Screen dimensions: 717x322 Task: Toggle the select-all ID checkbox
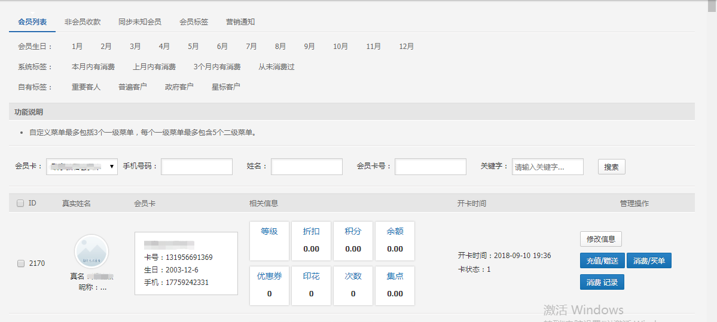click(x=20, y=203)
